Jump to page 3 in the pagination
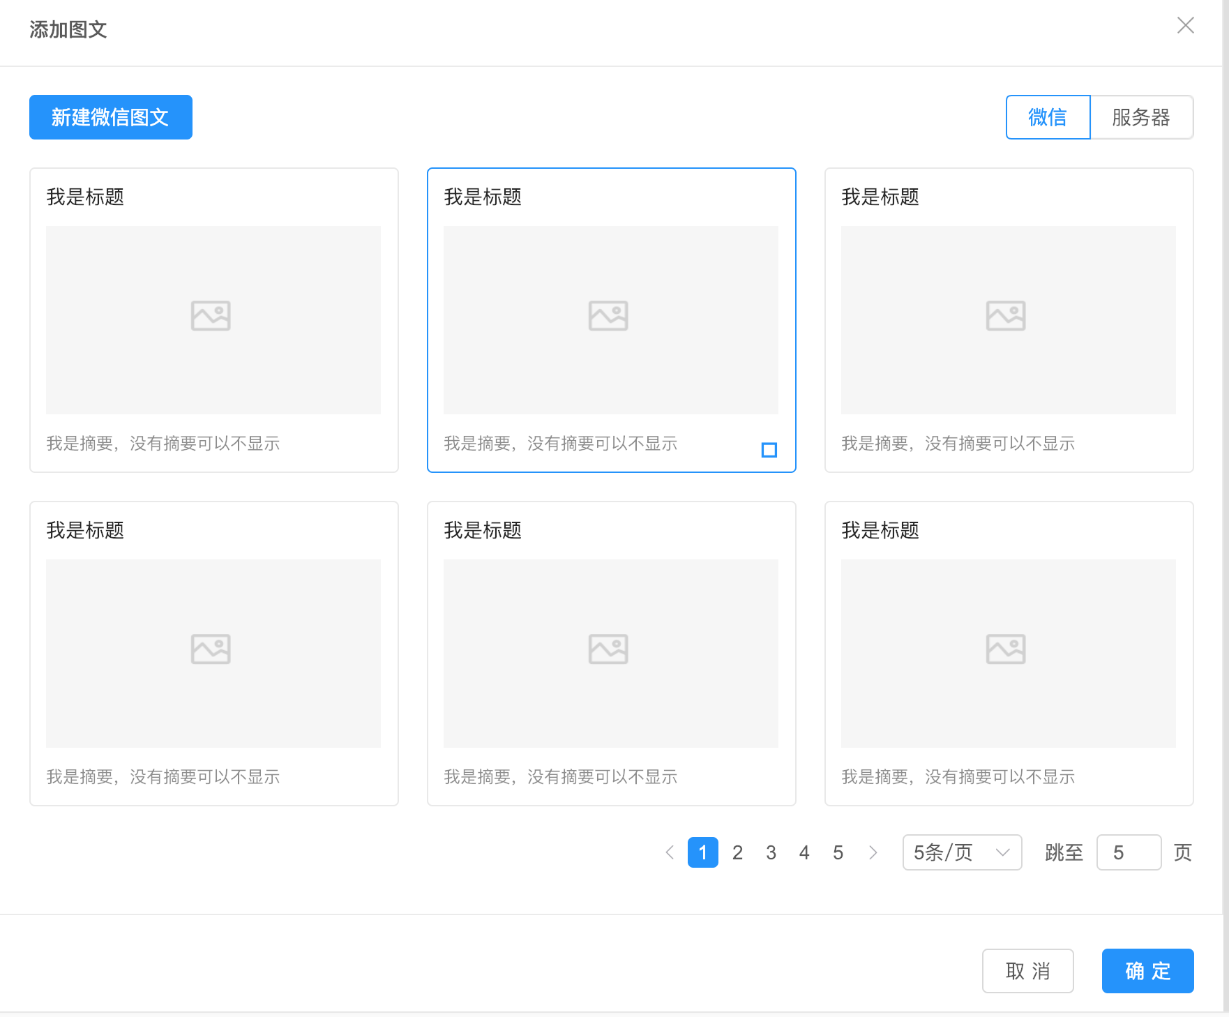This screenshot has height=1017, width=1229. (x=771, y=852)
